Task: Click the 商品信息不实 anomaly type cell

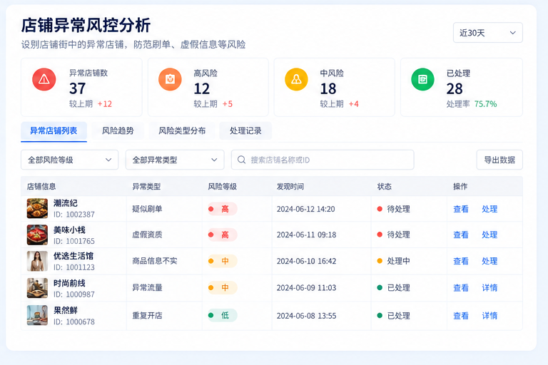Action: [x=154, y=261]
